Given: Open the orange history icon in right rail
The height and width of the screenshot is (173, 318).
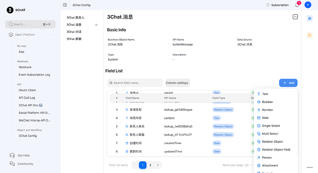Looking at the screenshot, I should click(310, 35).
